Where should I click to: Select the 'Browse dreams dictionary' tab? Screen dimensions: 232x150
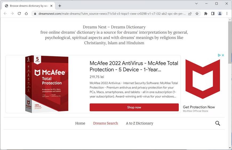[29, 6]
